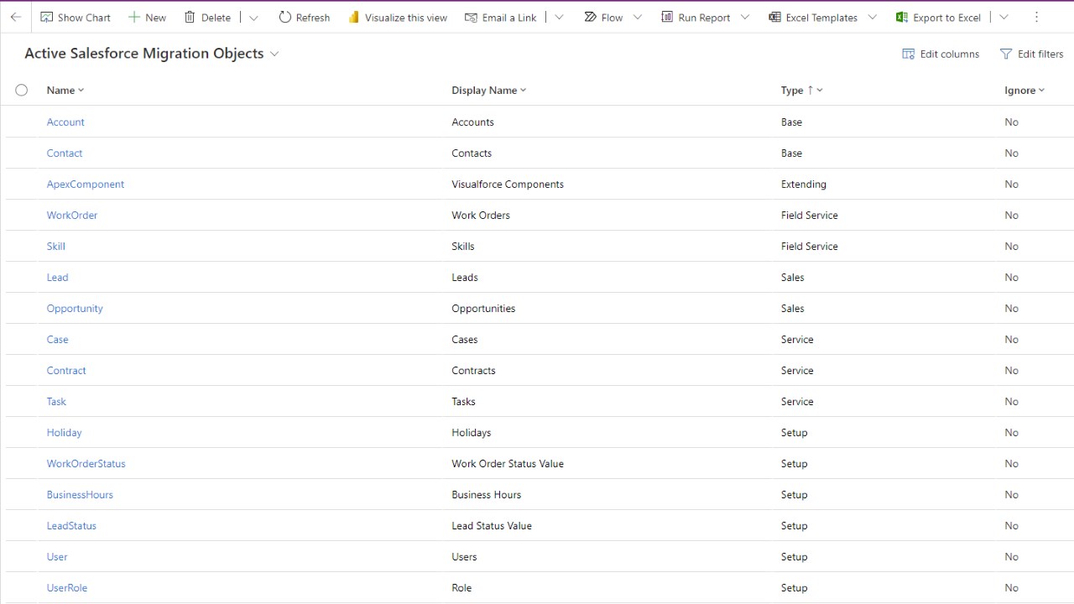Click the Refresh icon
The image size is (1074, 604).
285,17
